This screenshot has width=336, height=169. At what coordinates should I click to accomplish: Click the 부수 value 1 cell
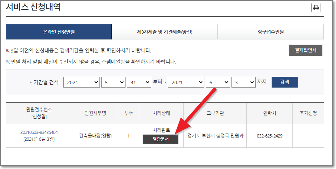pyautogui.click(x=128, y=136)
